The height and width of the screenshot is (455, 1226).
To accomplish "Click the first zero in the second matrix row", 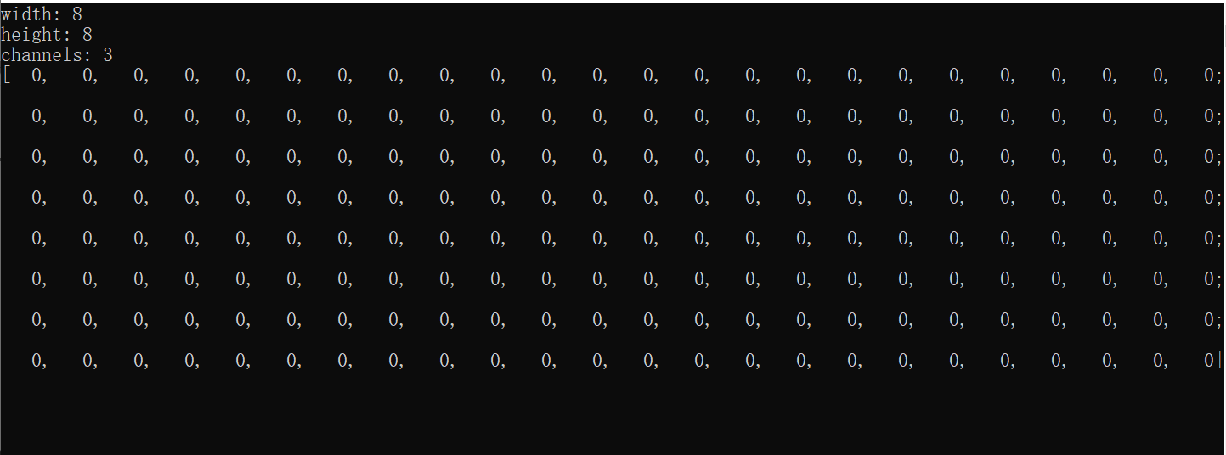I will click(37, 116).
